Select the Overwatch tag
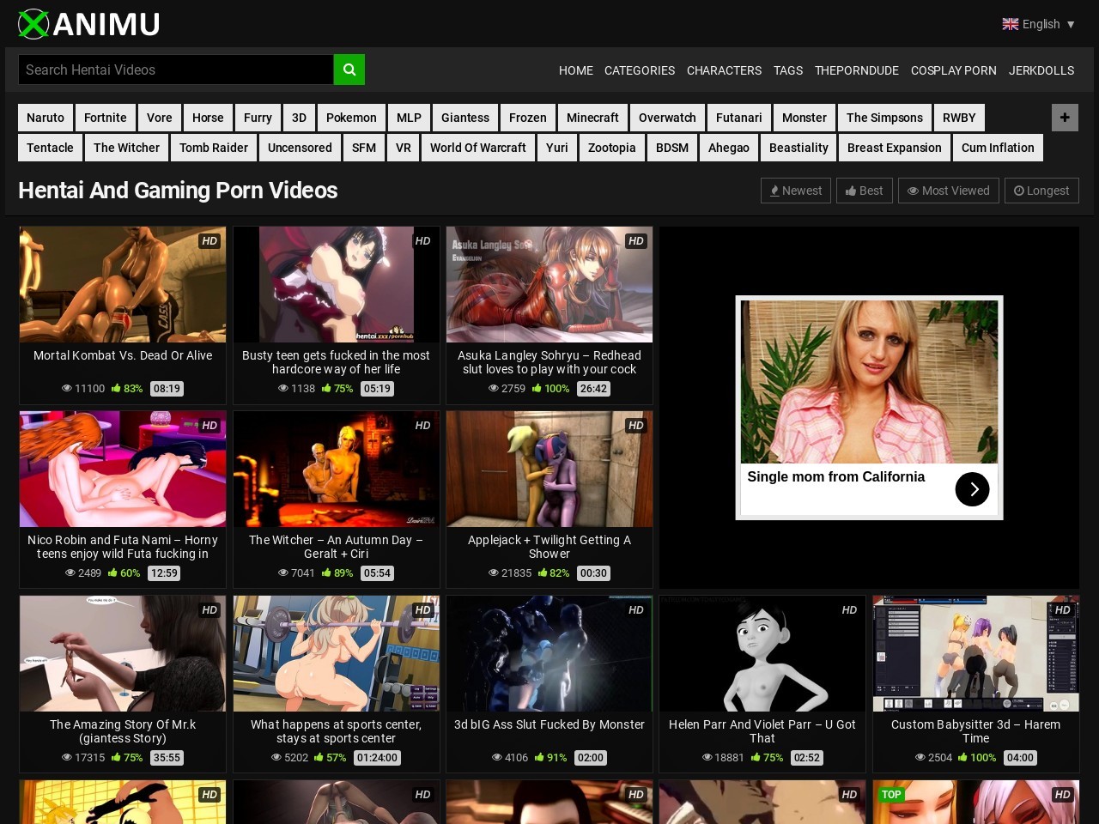The width and height of the screenshot is (1099, 824). (667, 118)
